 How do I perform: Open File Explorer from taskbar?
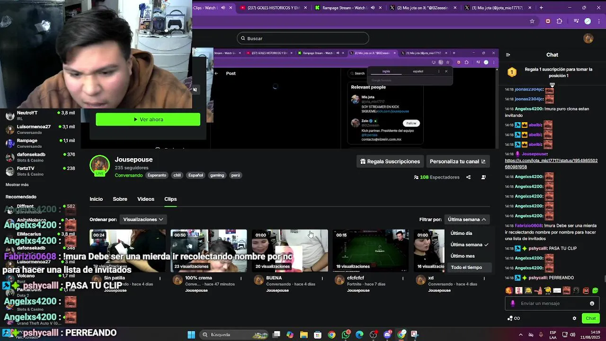(x=304, y=335)
